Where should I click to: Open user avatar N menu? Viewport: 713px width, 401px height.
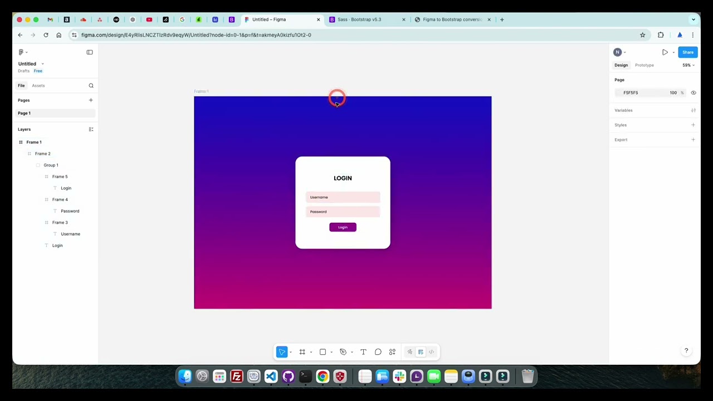(617, 52)
